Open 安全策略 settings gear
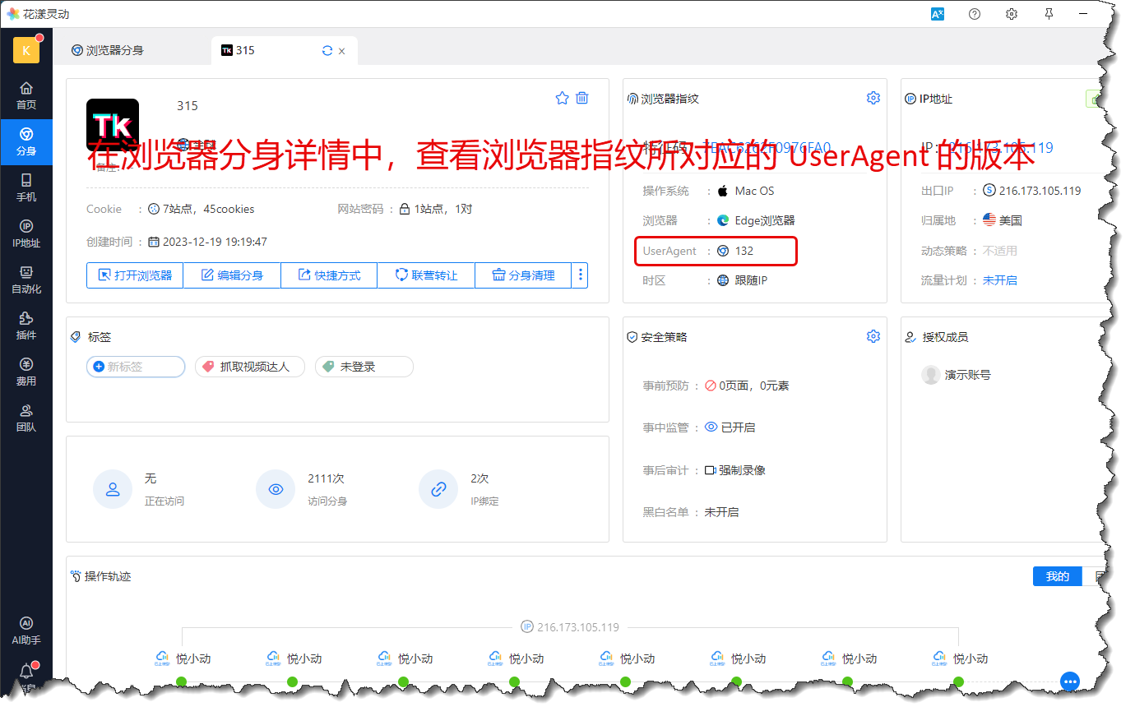 tap(873, 336)
